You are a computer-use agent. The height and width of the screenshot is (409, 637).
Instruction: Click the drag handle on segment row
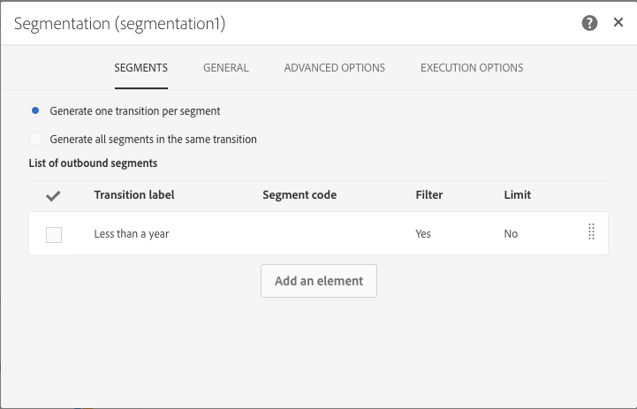coord(591,232)
